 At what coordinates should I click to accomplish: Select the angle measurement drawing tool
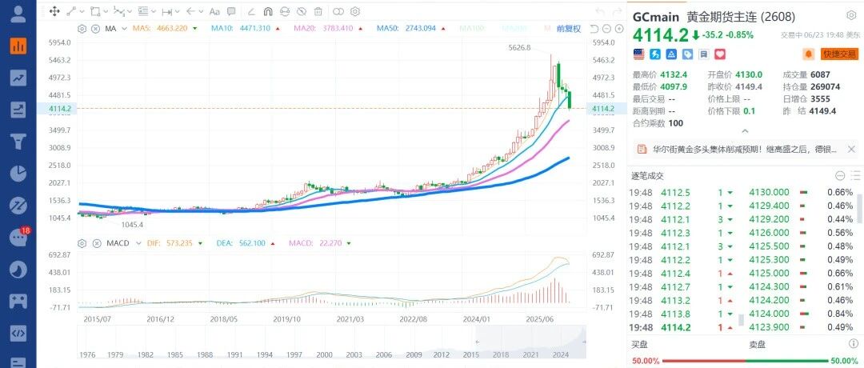pyautogui.click(x=251, y=11)
